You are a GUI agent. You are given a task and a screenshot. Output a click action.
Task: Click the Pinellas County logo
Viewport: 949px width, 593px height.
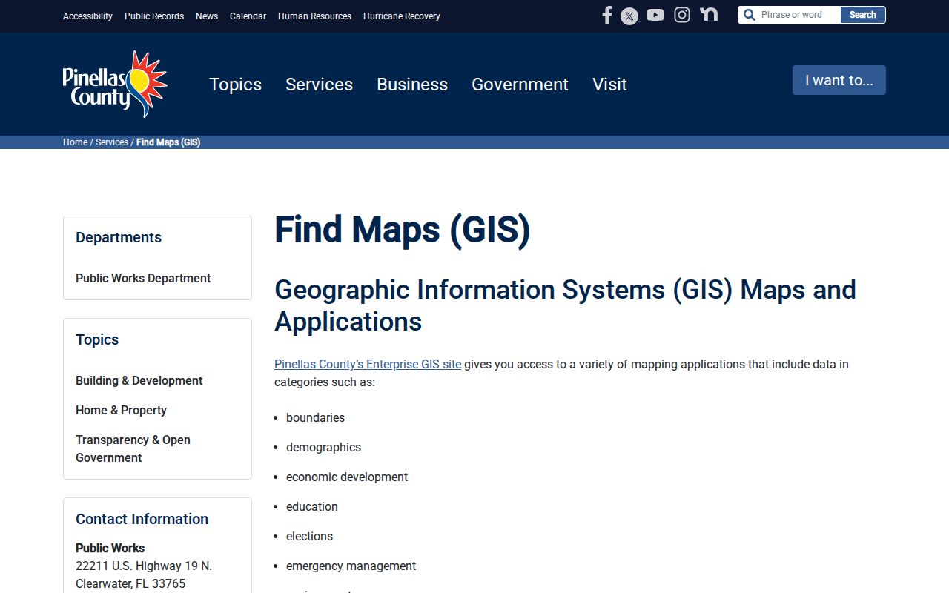115,84
